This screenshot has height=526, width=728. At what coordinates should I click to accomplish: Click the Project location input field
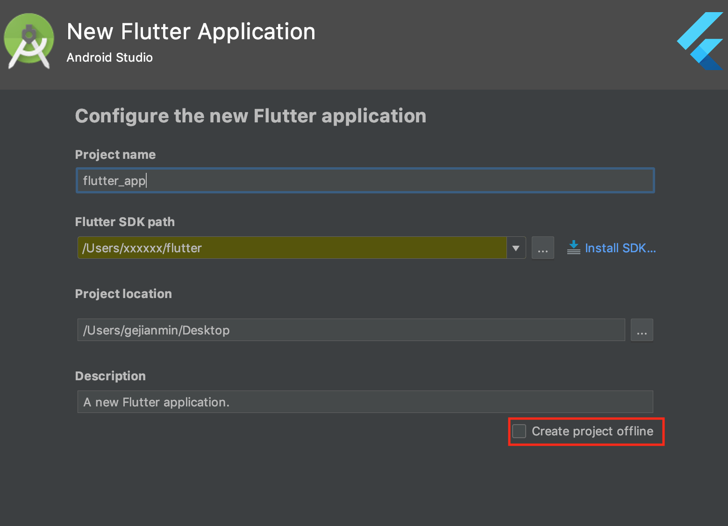(351, 330)
